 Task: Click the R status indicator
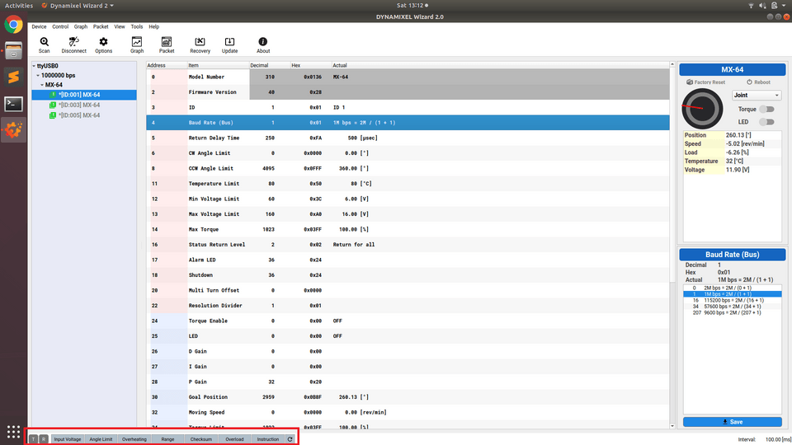(x=44, y=439)
